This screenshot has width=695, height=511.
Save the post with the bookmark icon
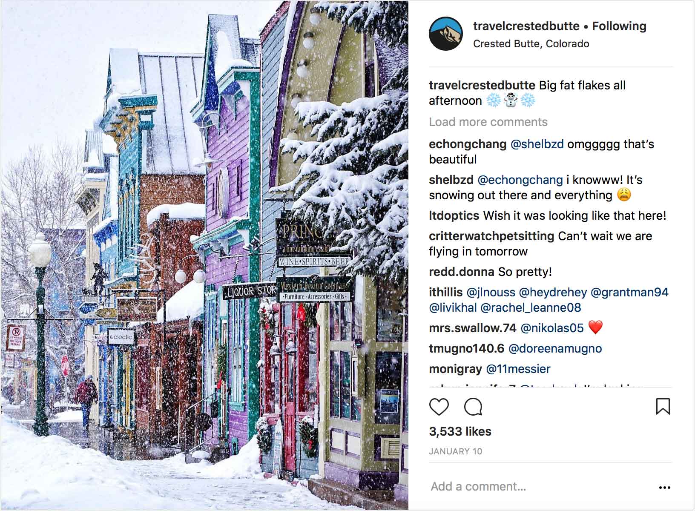coord(663,407)
